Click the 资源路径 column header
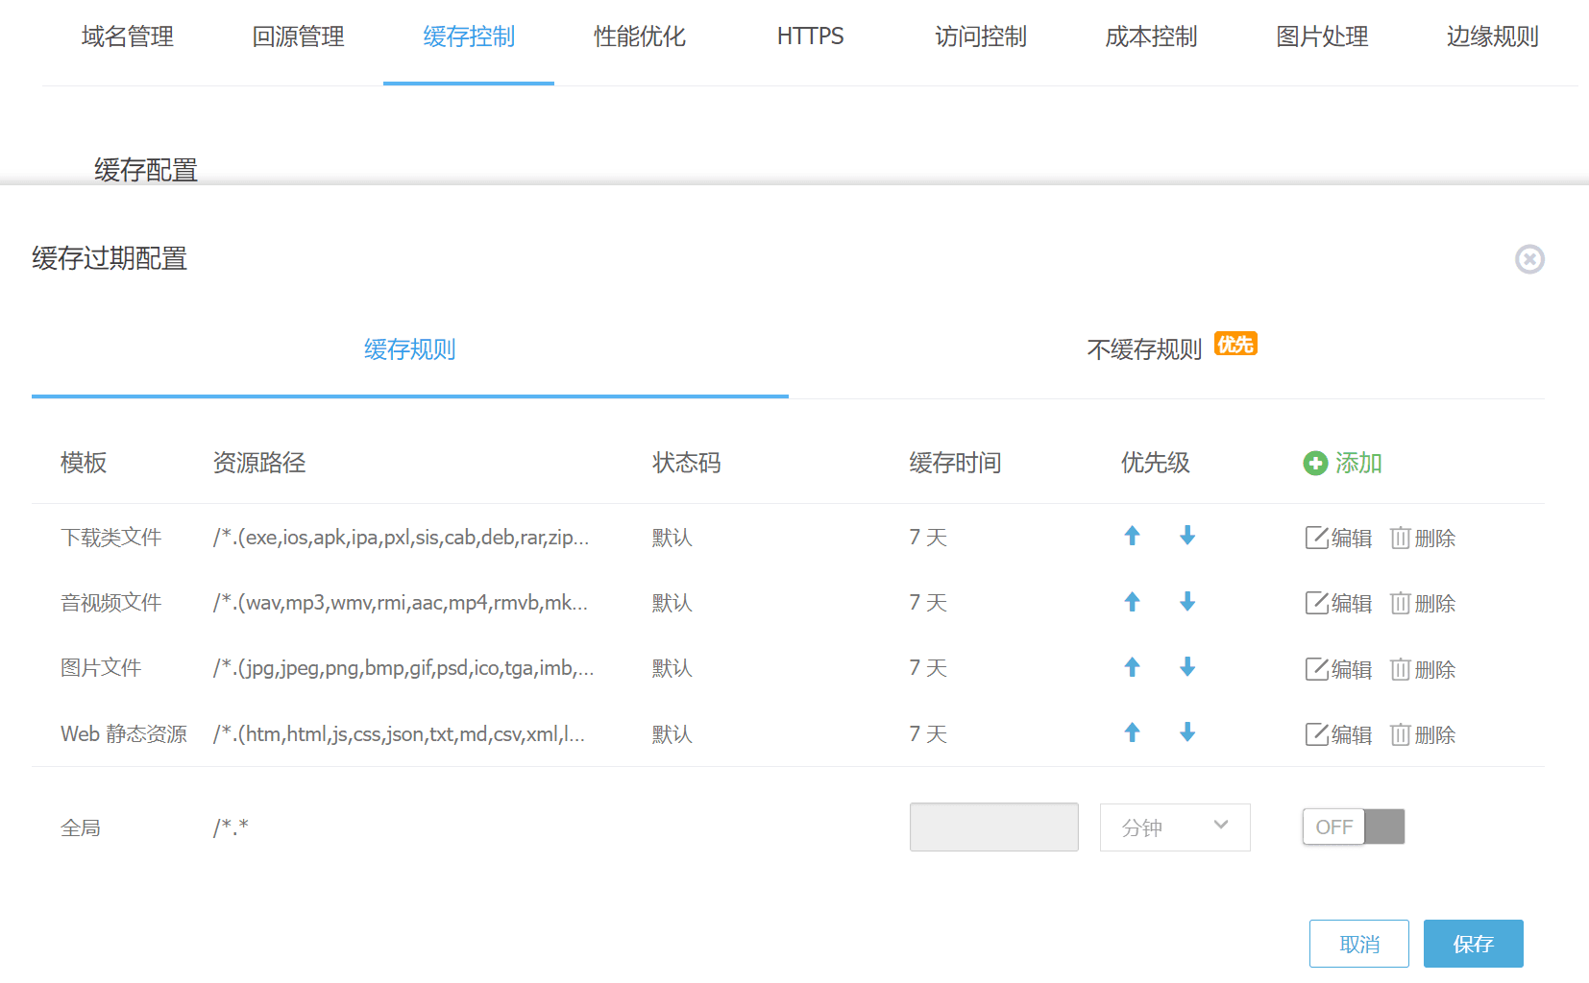Image resolution: width=1589 pixels, height=983 pixels. pyautogui.click(x=259, y=463)
